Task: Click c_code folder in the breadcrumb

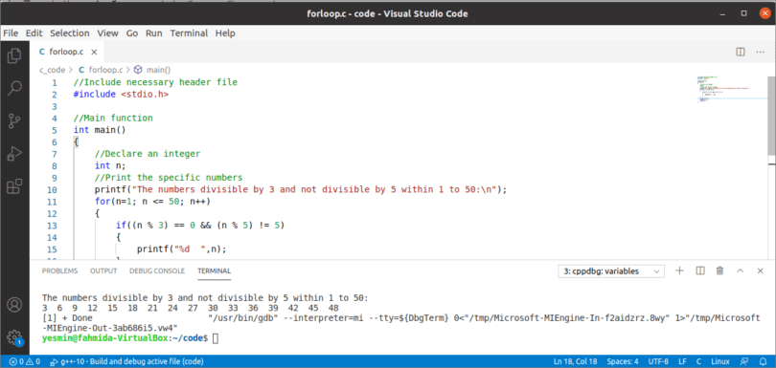Action: point(53,70)
